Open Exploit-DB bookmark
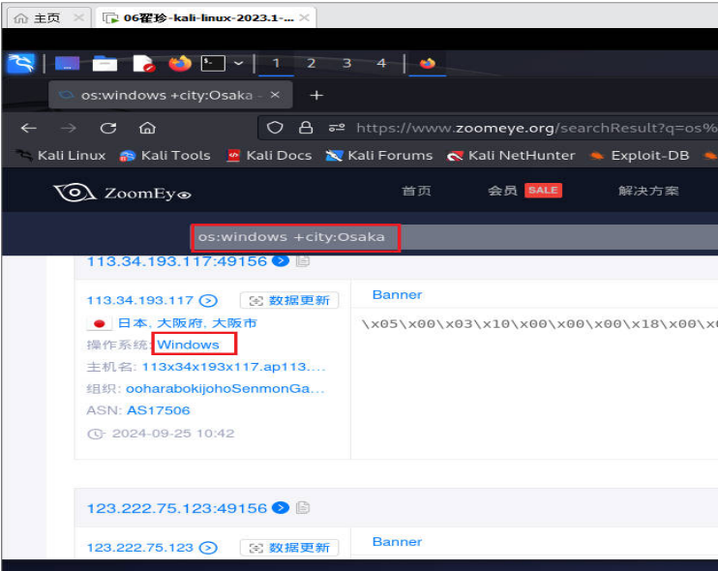This screenshot has width=718, height=571. tap(640, 156)
